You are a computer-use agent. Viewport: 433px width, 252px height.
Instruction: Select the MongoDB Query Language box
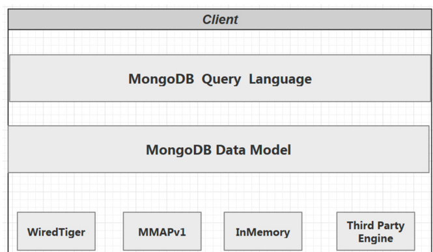pyautogui.click(x=220, y=78)
